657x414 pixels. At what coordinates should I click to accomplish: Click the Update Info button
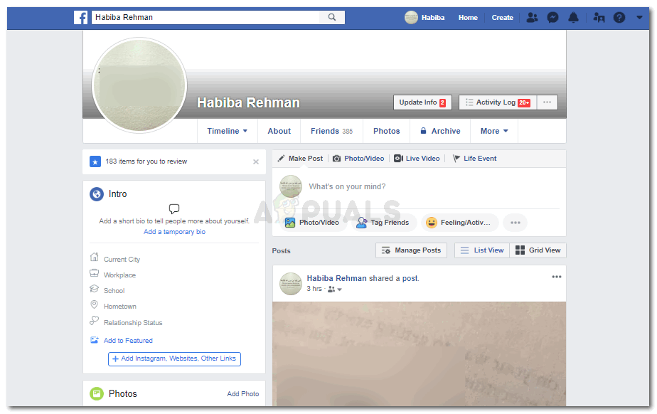(422, 102)
